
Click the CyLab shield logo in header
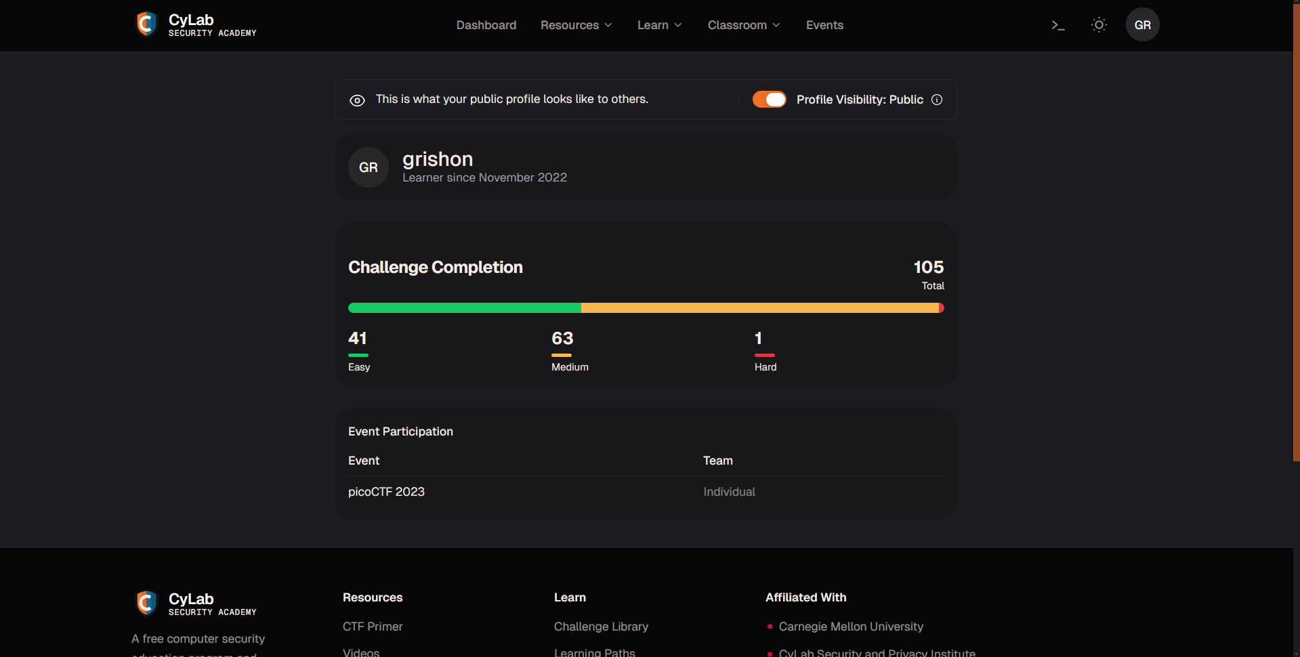[146, 24]
